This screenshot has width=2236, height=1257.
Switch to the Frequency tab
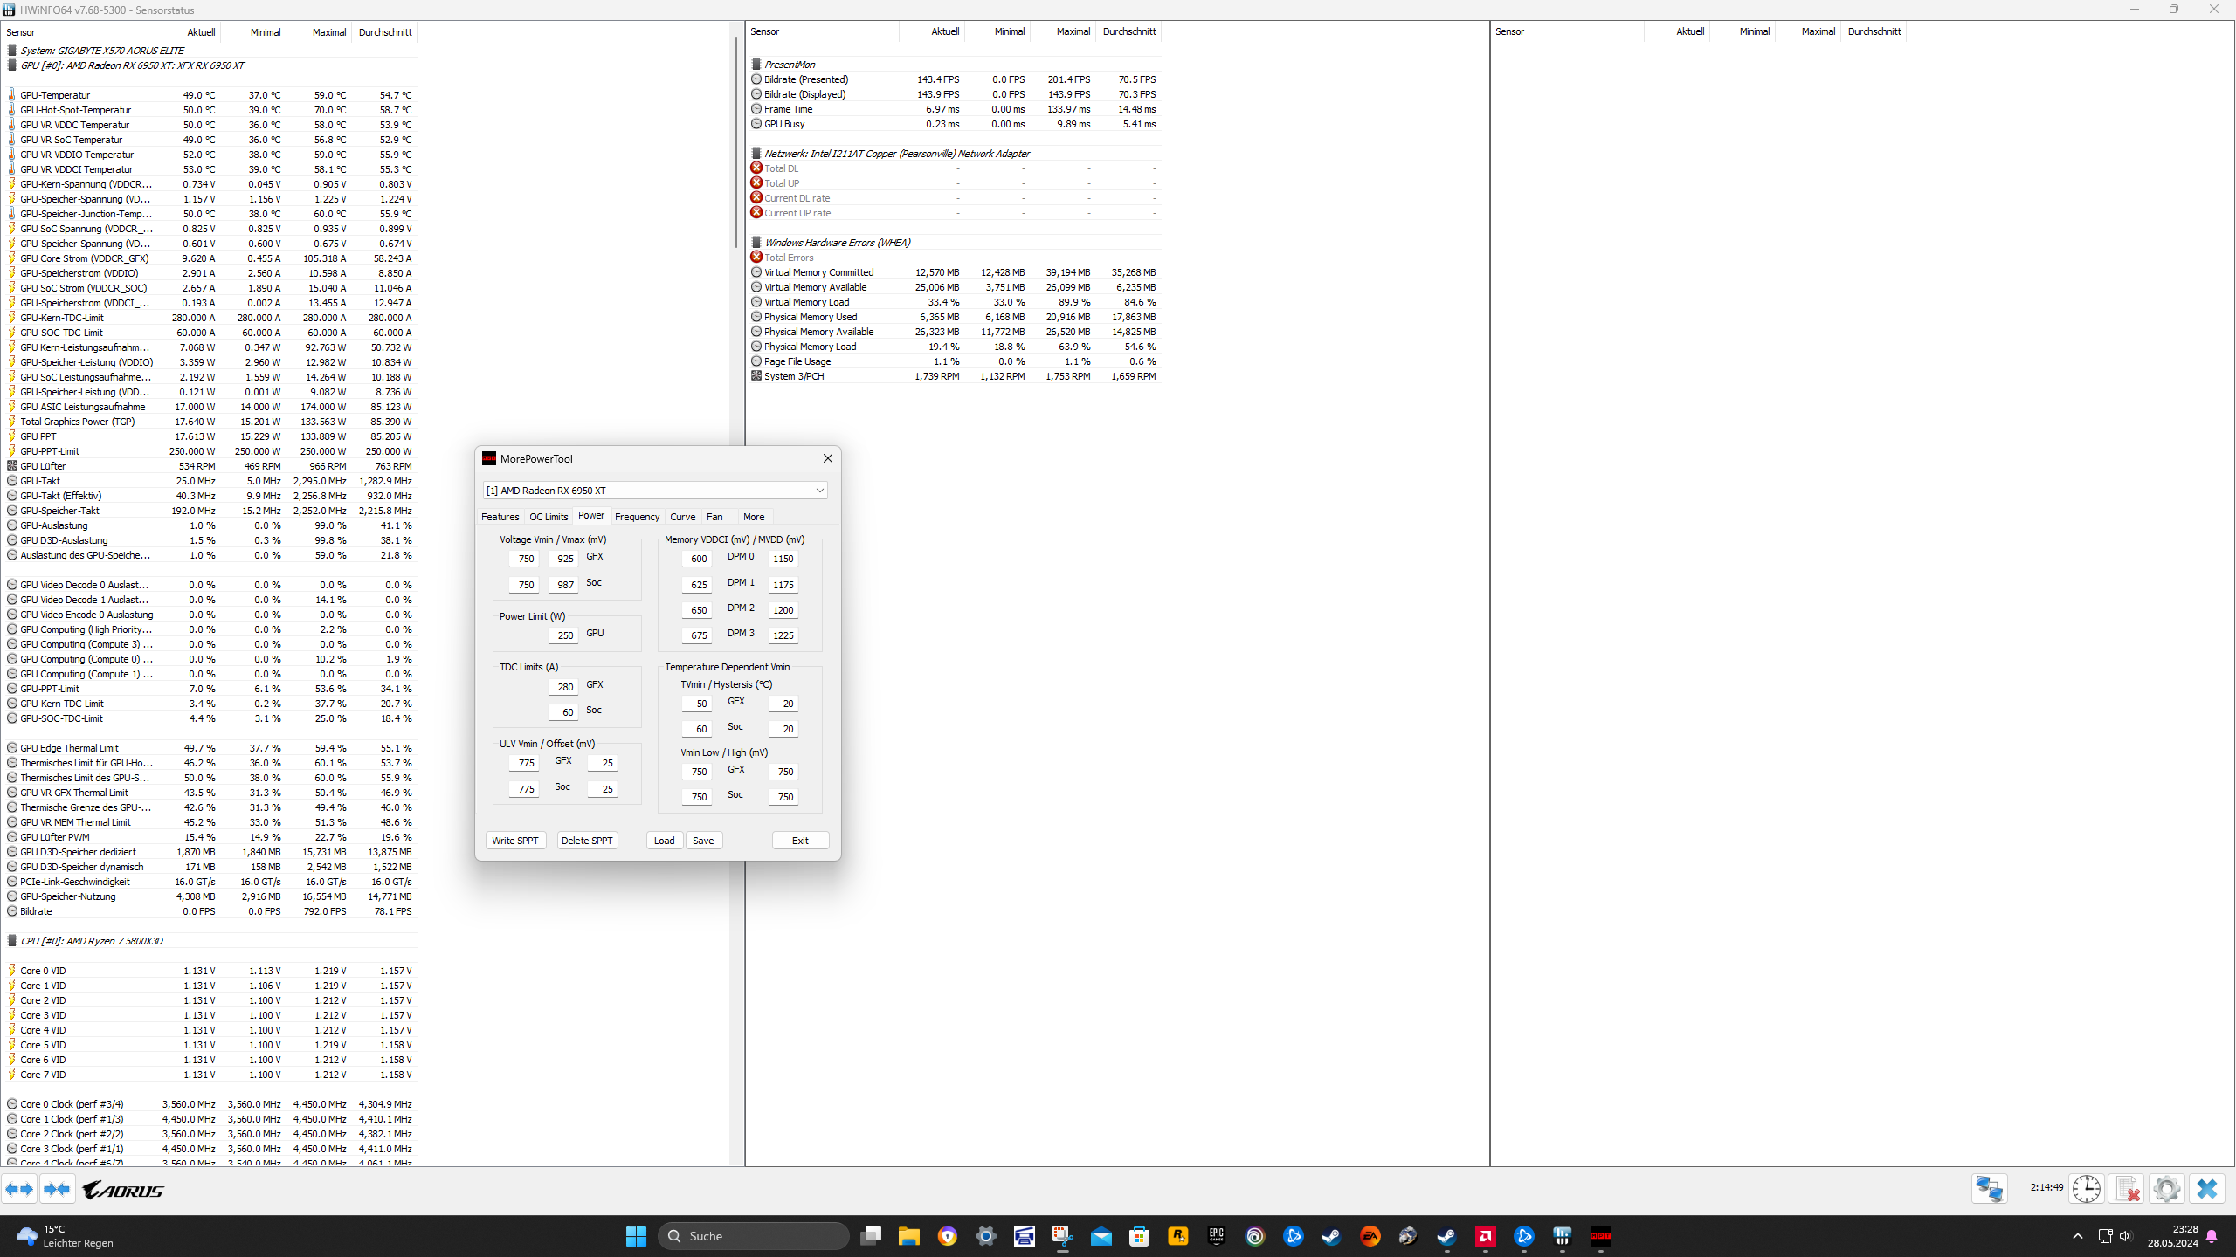637,517
